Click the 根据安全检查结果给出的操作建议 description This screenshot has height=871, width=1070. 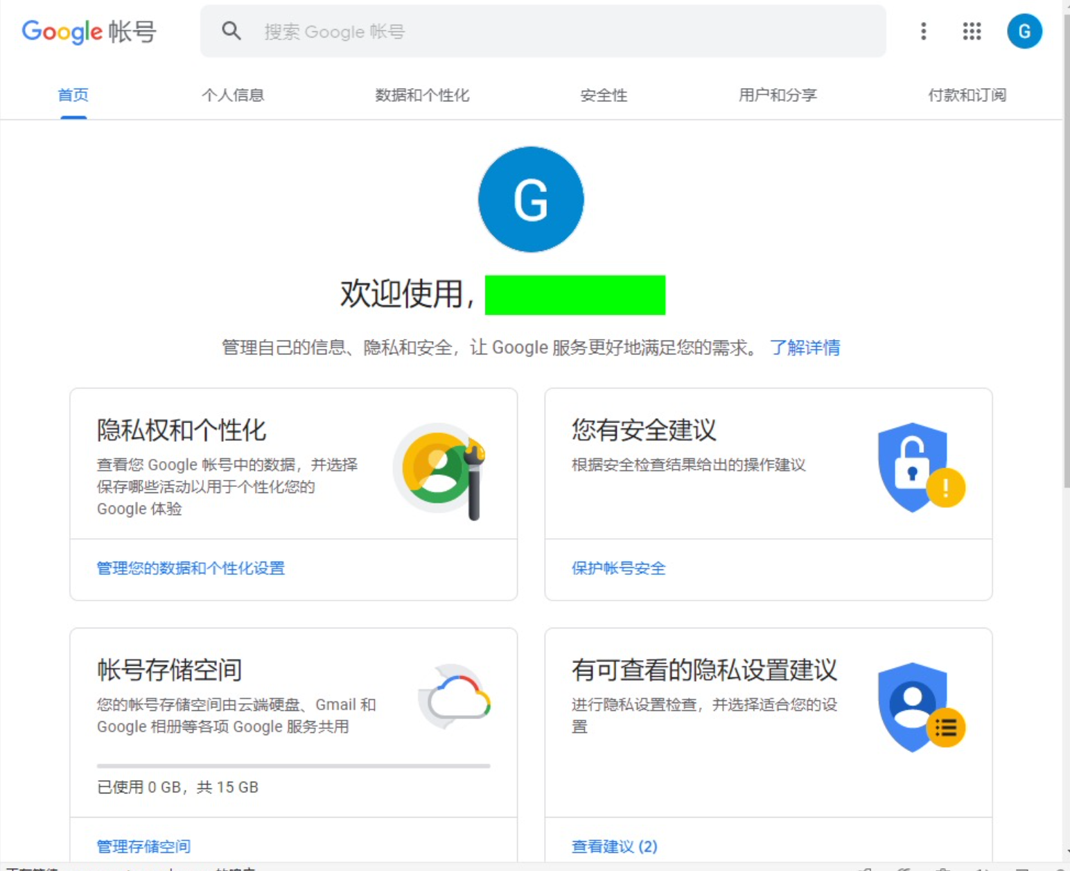pyautogui.click(x=689, y=465)
